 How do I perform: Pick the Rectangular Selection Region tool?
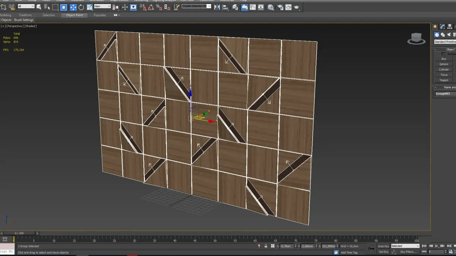pyautogui.click(x=55, y=7)
